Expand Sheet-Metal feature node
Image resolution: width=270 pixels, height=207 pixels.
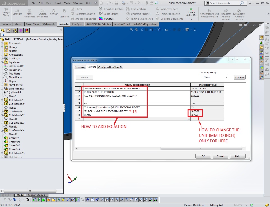coord(2,85)
